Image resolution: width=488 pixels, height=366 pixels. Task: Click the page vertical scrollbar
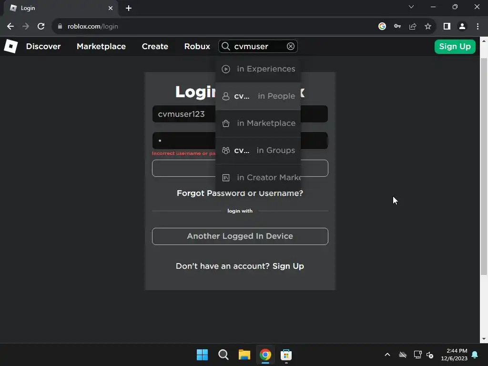tap(484, 166)
